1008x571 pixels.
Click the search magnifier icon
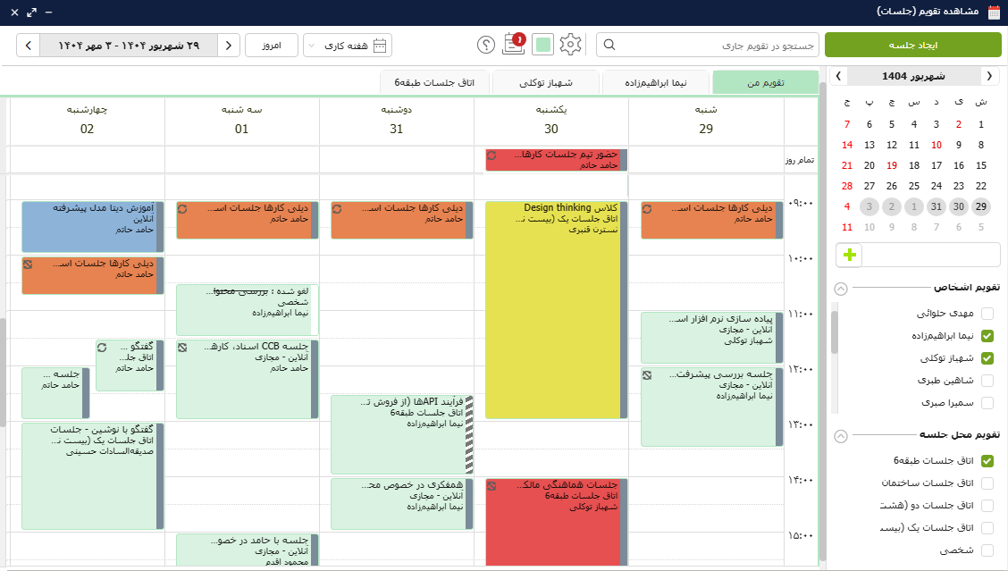coord(609,45)
